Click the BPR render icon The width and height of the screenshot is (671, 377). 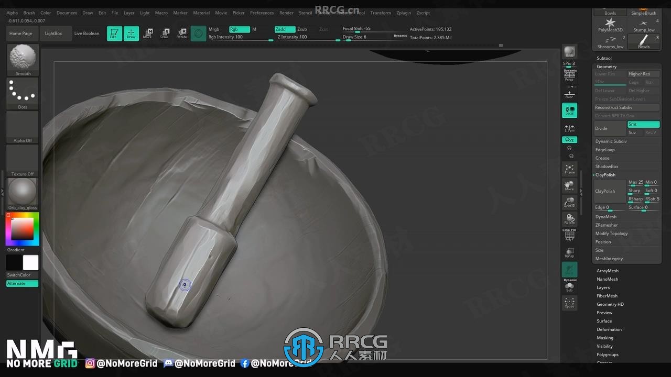[569, 52]
